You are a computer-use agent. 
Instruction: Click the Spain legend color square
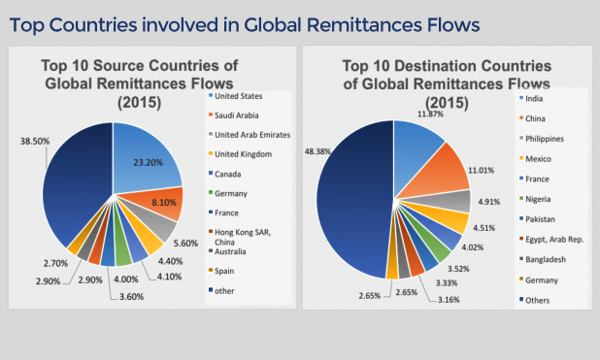click(211, 270)
